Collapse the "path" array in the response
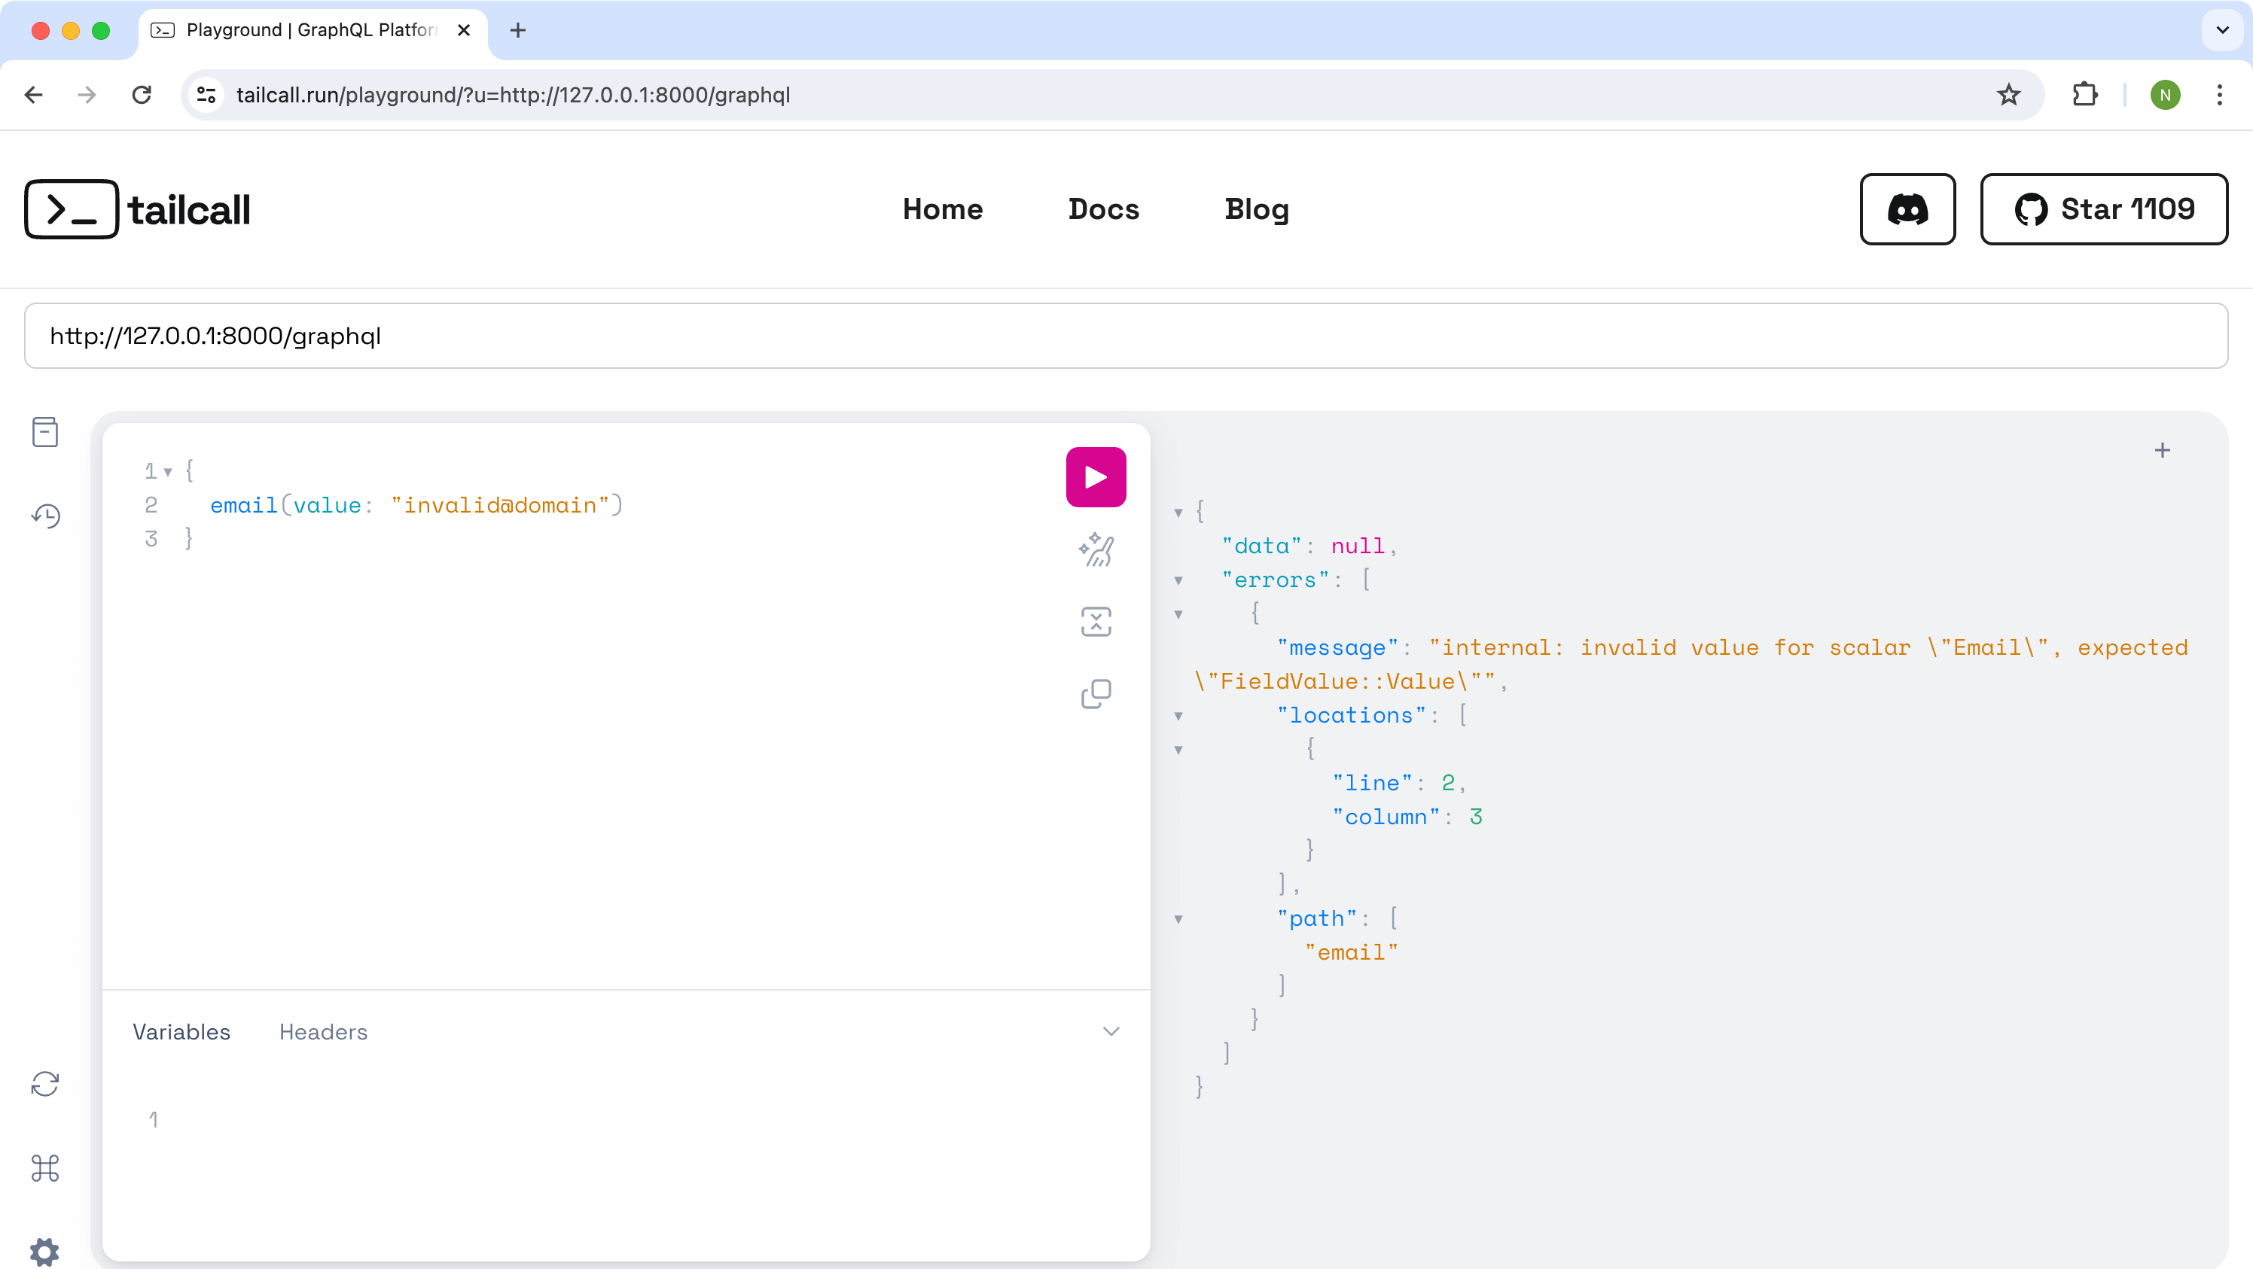 pyautogui.click(x=1178, y=920)
